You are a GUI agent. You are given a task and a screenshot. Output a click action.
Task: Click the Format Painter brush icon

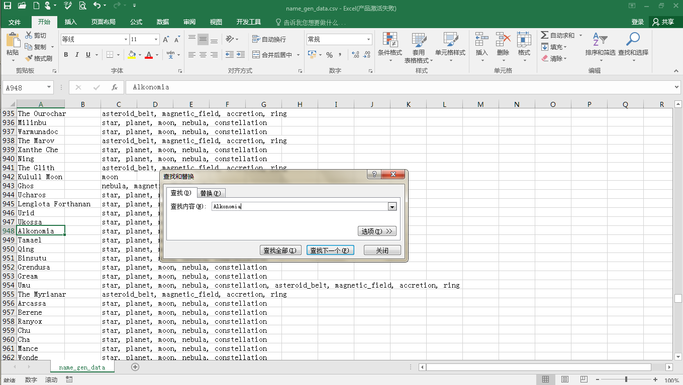pos(29,58)
